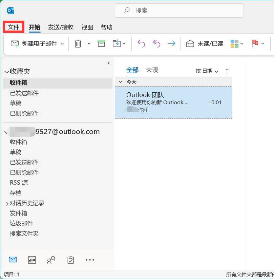Click the ascending sort arrow
The width and height of the screenshot is (274, 279).
click(227, 71)
